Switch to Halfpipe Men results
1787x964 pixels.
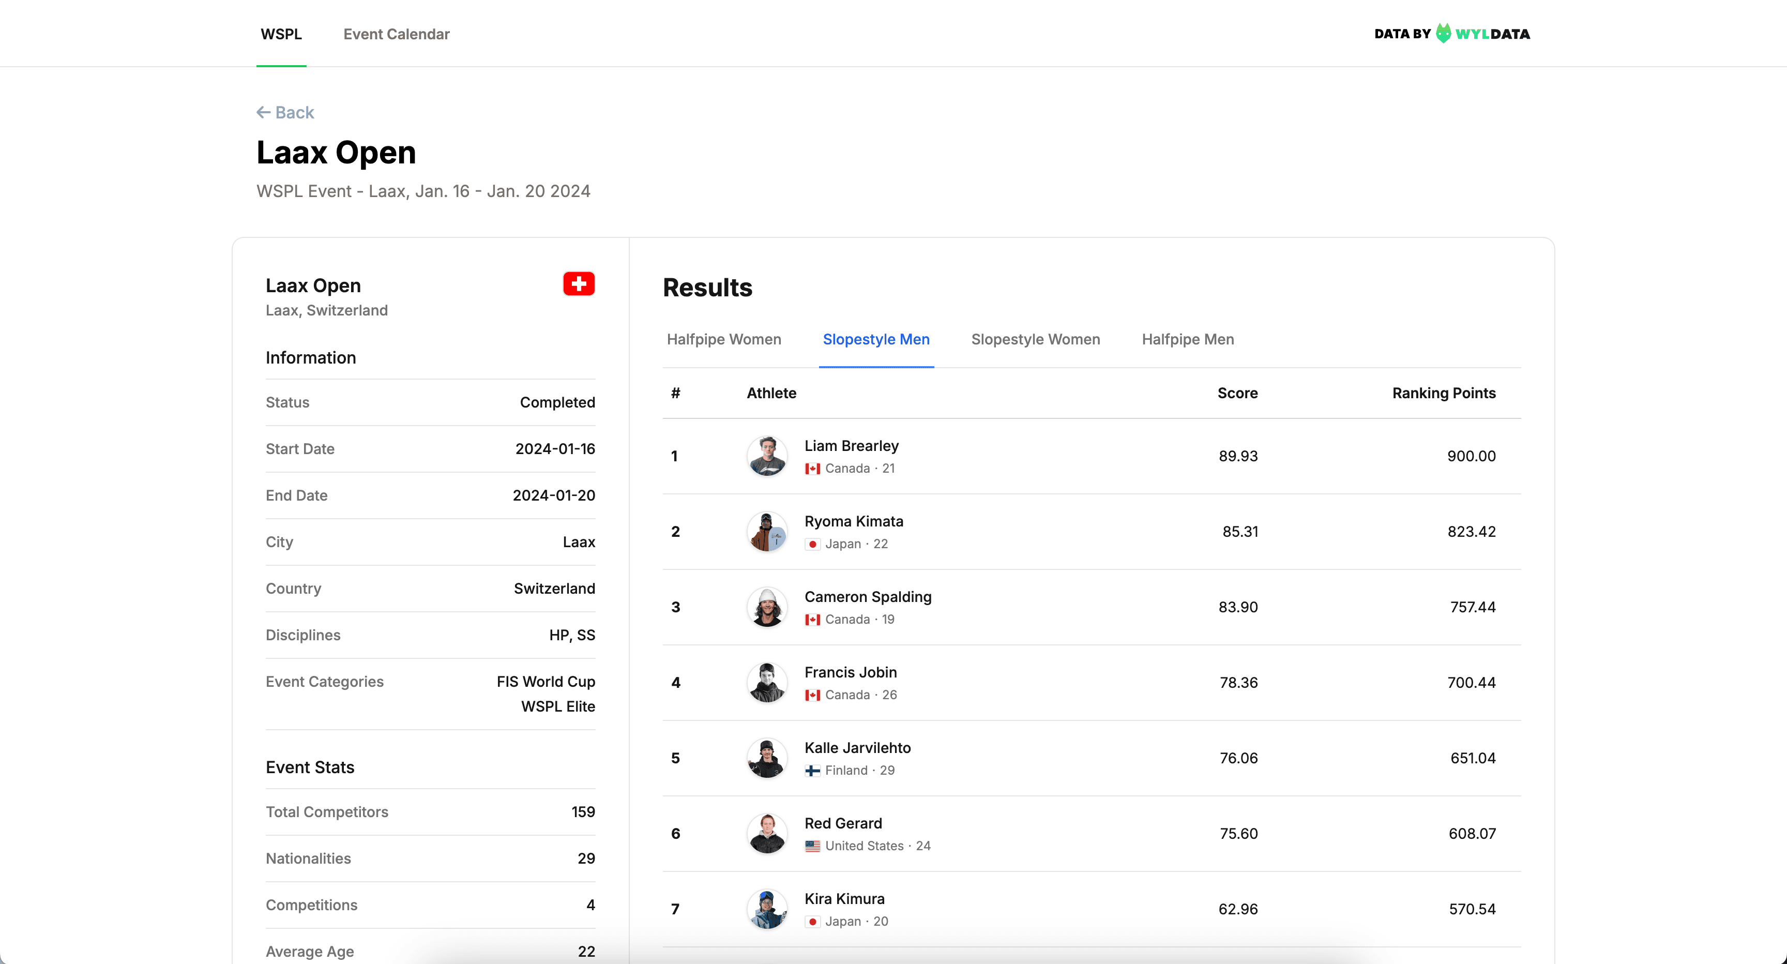[x=1188, y=339]
